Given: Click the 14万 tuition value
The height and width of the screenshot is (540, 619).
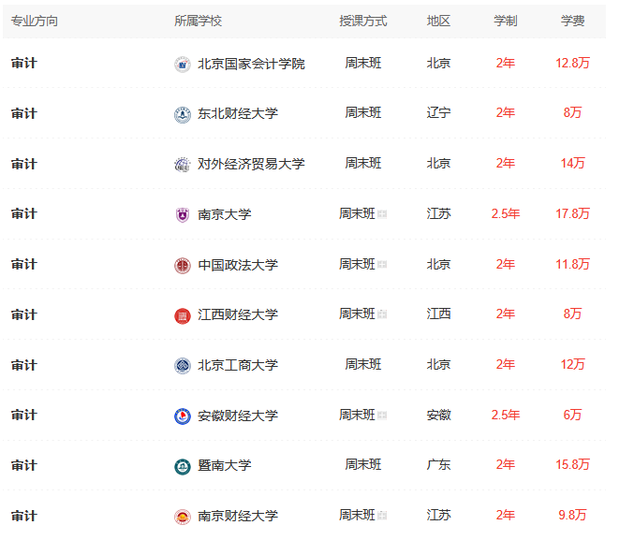Looking at the screenshot, I should coord(572,164).
